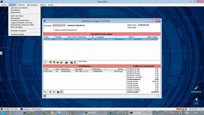Expand the print options dropdown arrow
The height and width of the screenshot is (115, 204).
[69, 62]
